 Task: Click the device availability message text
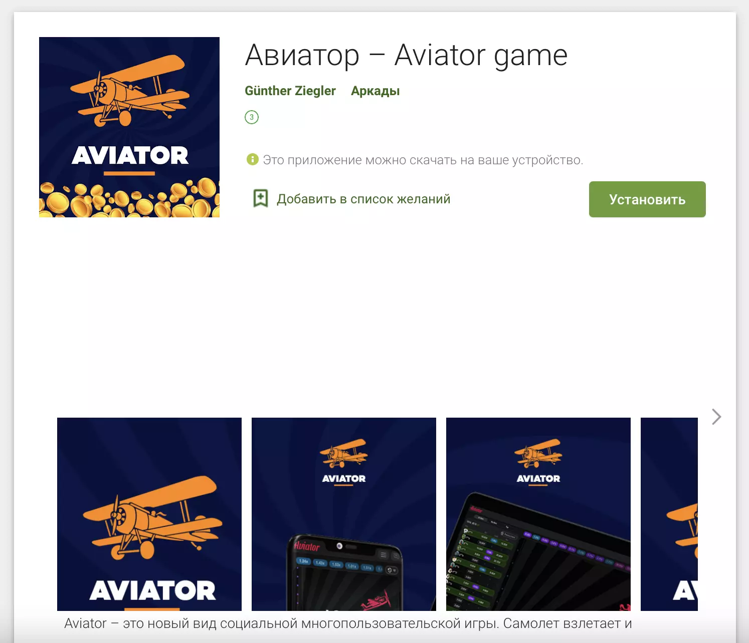click(x=423, y=160)
